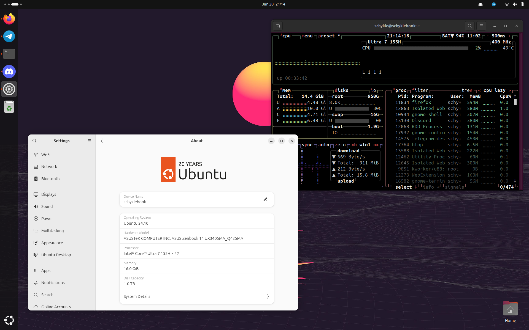This screenshot has height=330, width=529.
Task: Click the volume icon in top bar
Action: (x=514, y=4)
